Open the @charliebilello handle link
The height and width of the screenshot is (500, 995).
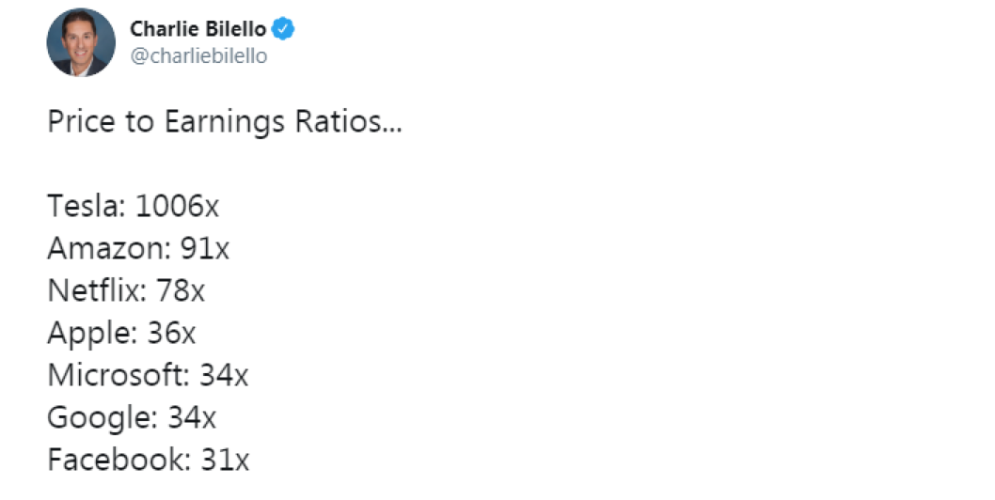click(x=198, y=55)
